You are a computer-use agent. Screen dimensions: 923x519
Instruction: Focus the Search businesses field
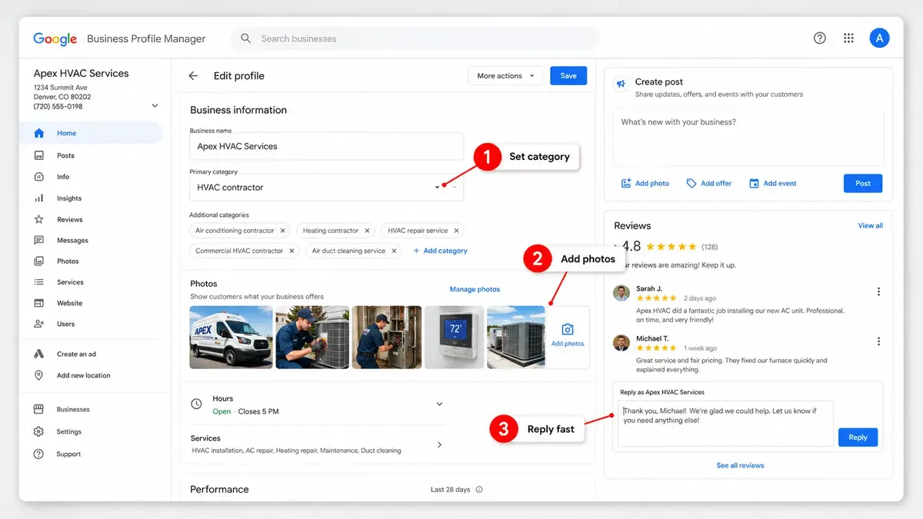pos(415,38)
